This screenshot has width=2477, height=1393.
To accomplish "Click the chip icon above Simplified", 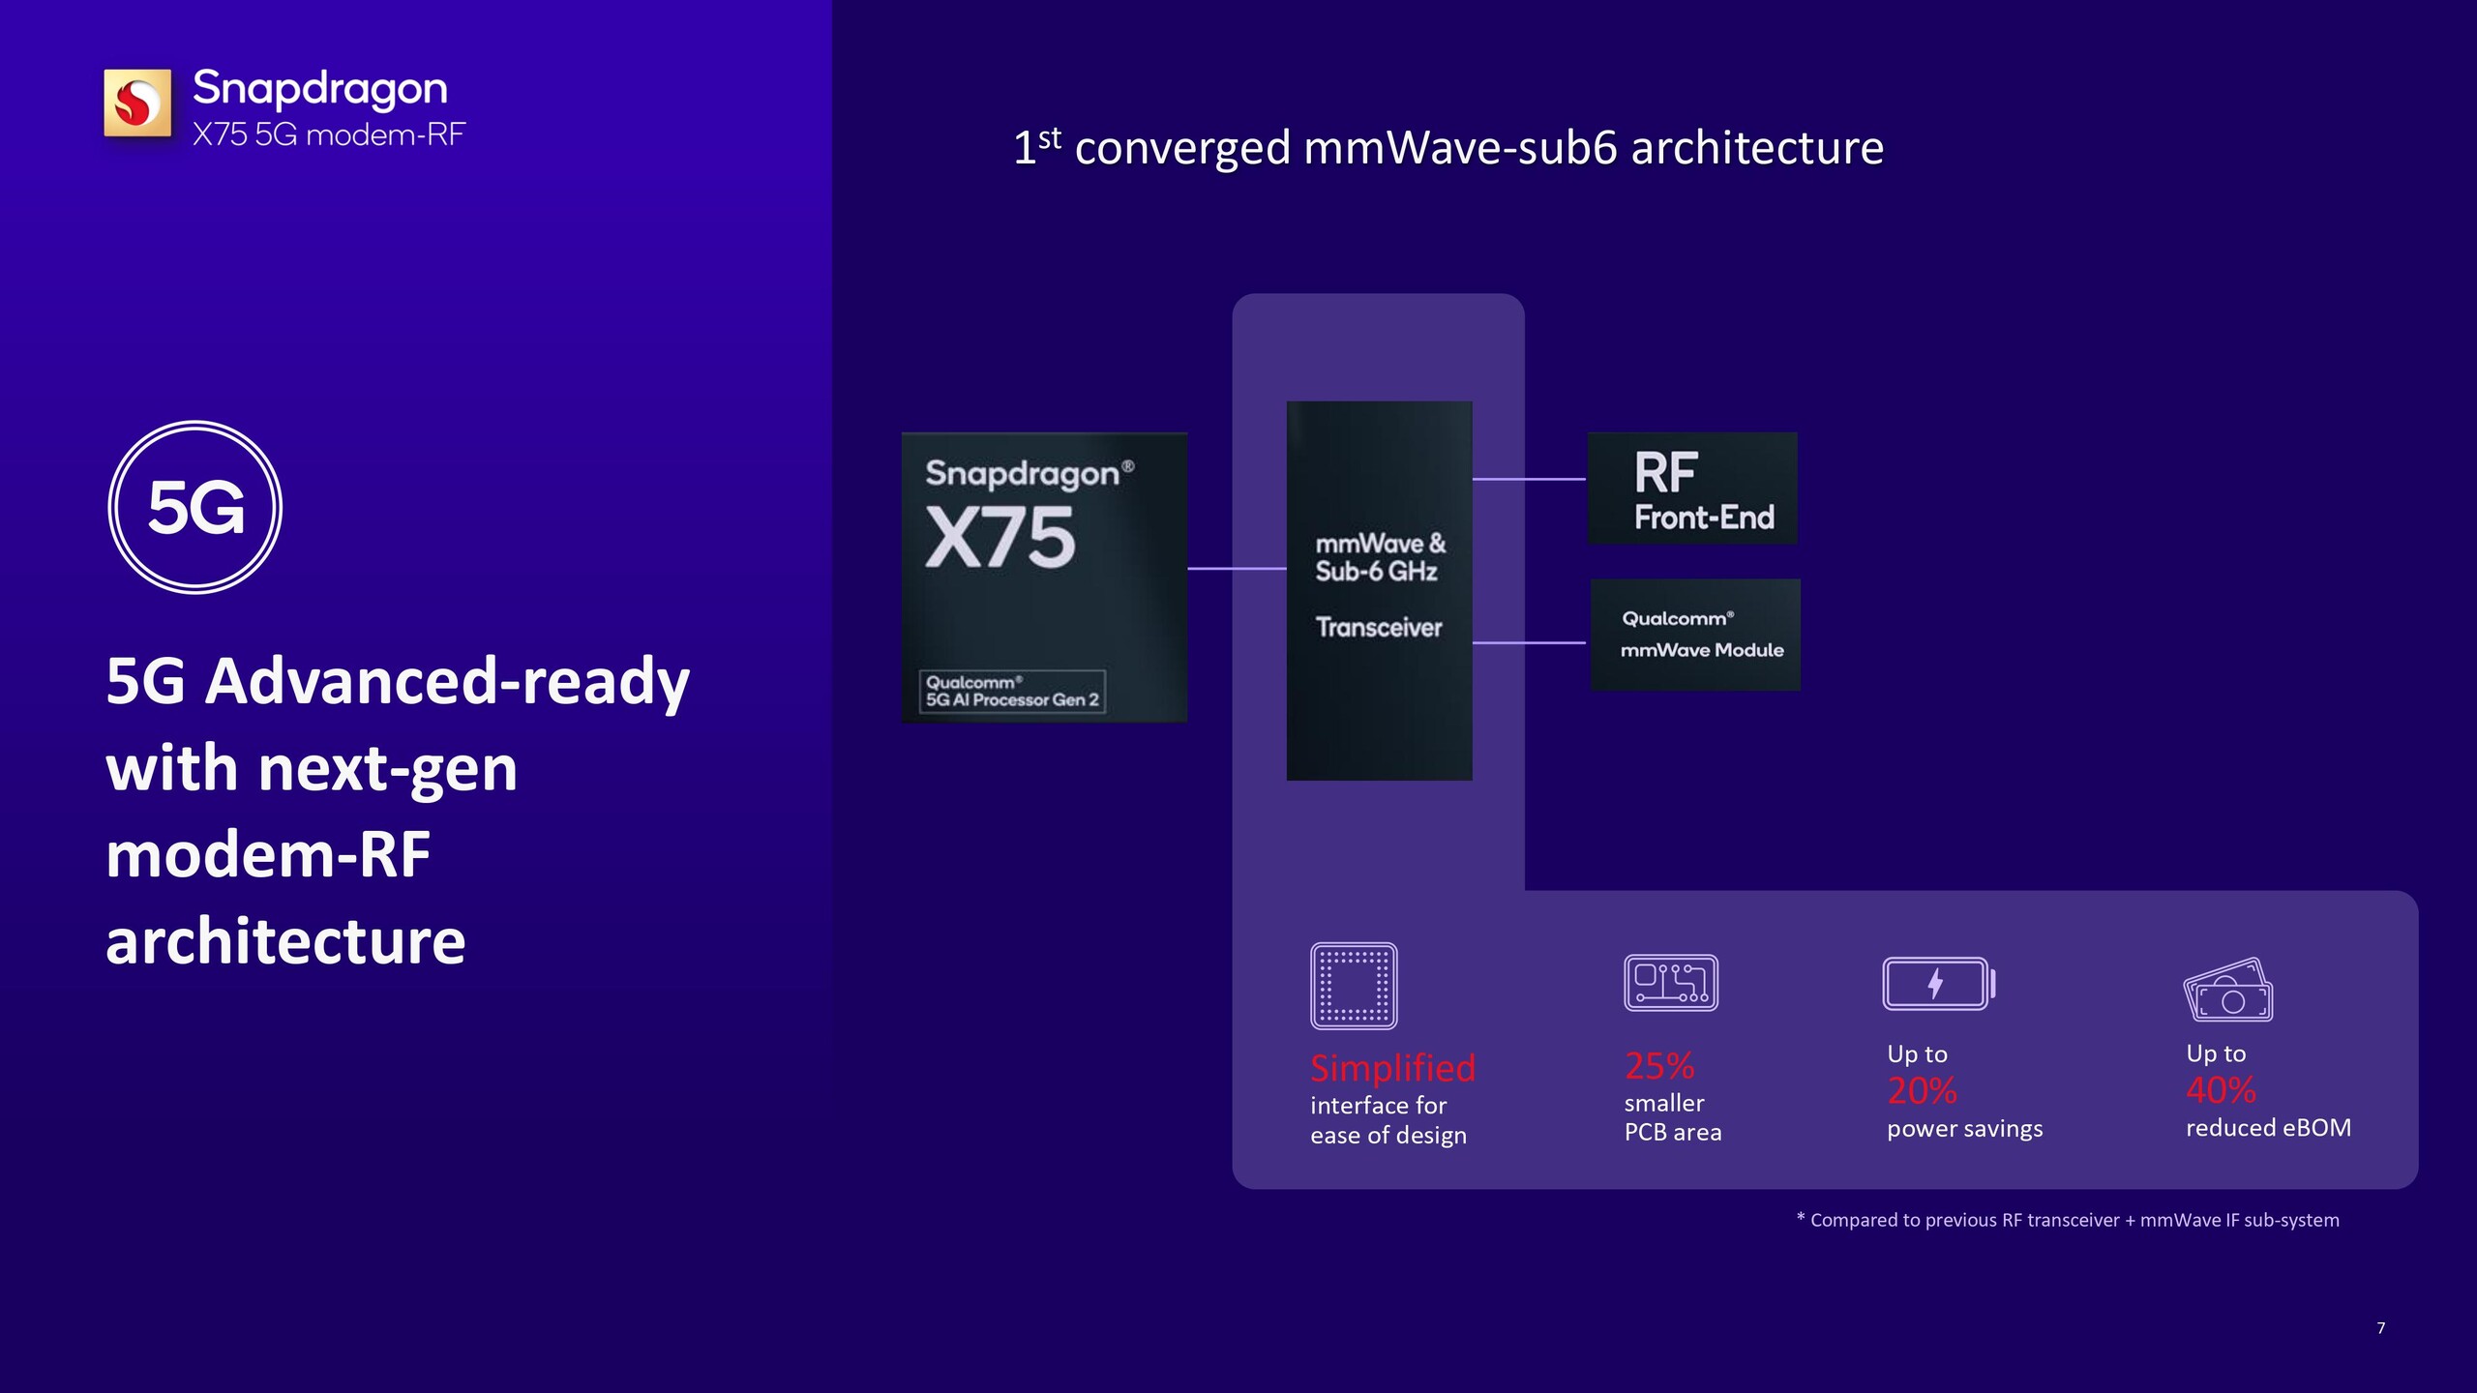I will (x=1354, y=986).
